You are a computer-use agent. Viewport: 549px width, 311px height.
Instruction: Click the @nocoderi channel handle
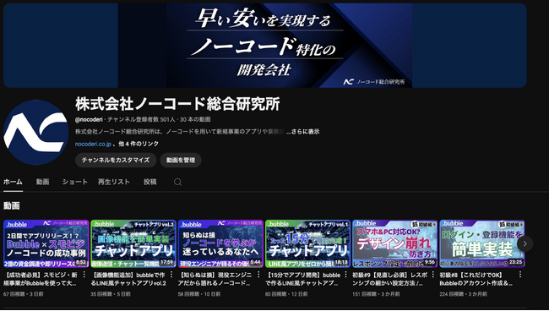click(89, 119)
